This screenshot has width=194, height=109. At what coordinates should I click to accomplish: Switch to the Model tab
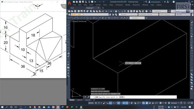click(72, 100)
